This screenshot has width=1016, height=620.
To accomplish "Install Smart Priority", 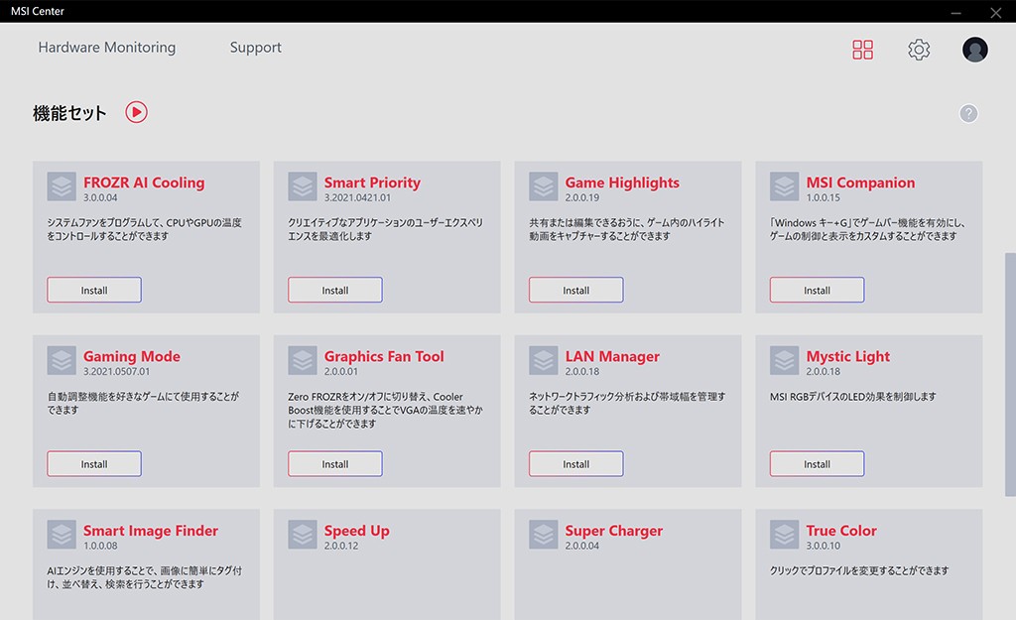I will [x=335, y=290].
